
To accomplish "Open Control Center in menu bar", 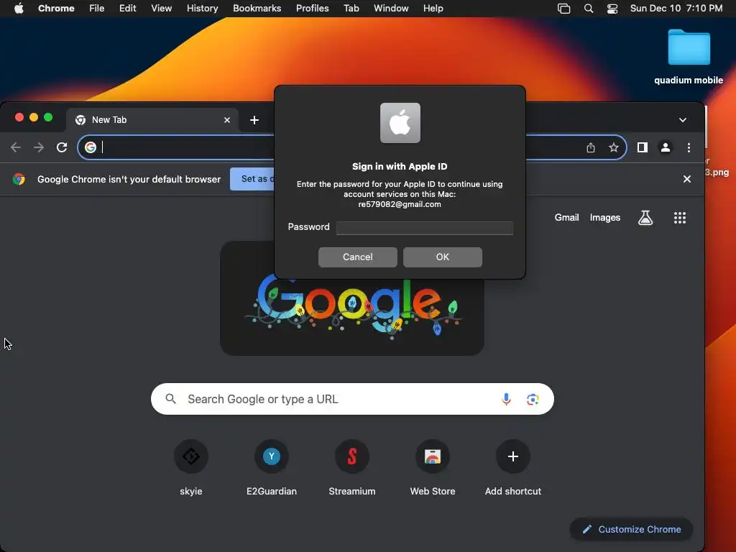I will [612, 9].
